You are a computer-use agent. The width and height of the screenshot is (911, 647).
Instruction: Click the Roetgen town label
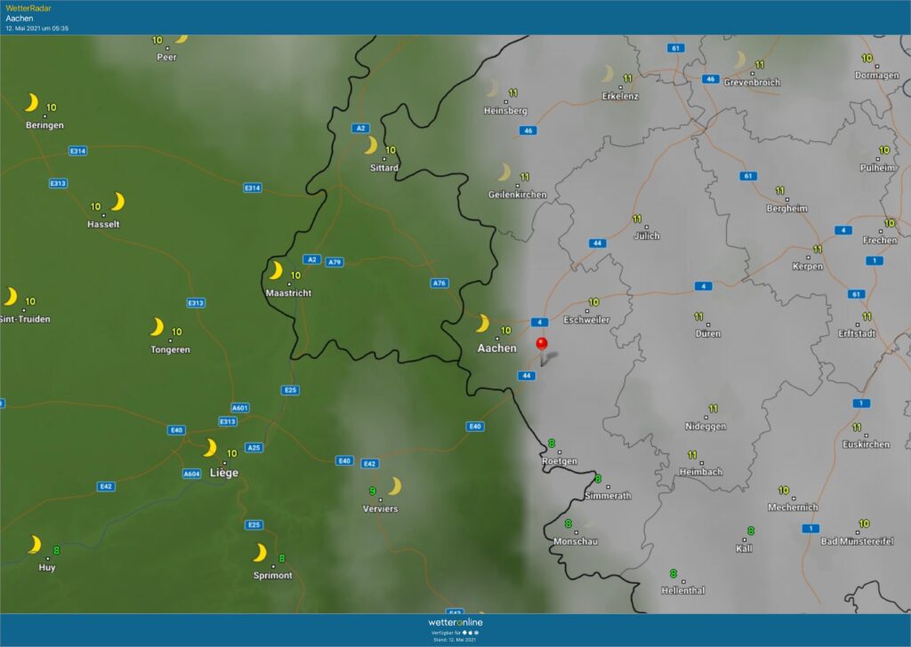point(560,461)
